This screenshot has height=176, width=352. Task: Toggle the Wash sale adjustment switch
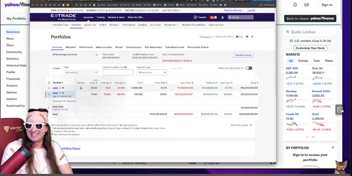[249, 68]
